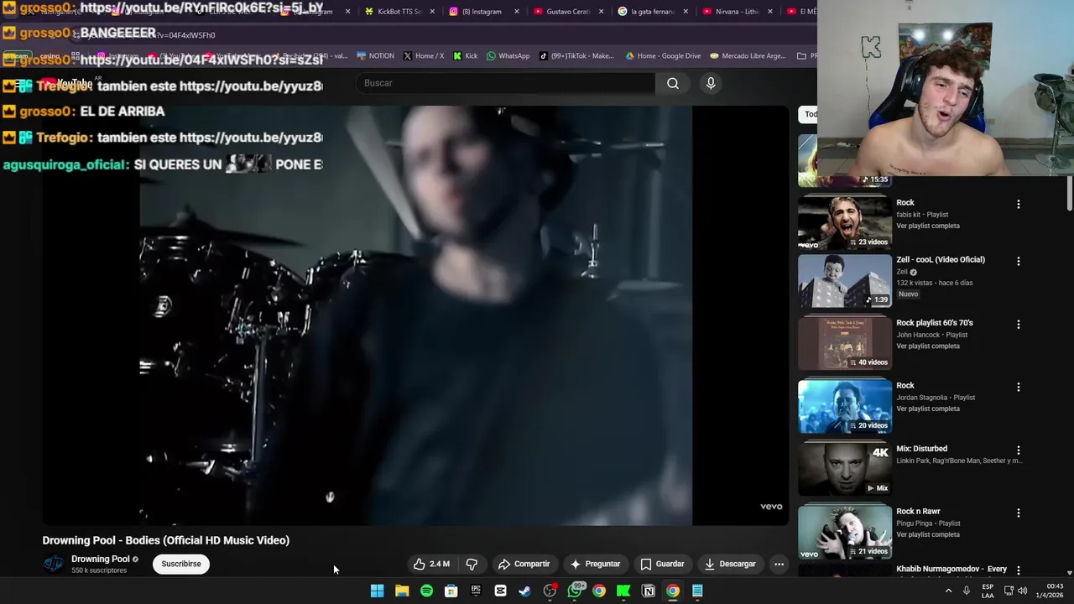The image size is (1074, 604).
Task: Switch to OBS Studio in taskbar
Action: click(550, 591)
